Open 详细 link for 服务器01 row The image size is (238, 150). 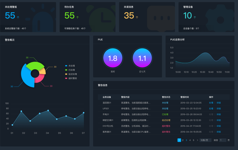(x=219, y=132)
